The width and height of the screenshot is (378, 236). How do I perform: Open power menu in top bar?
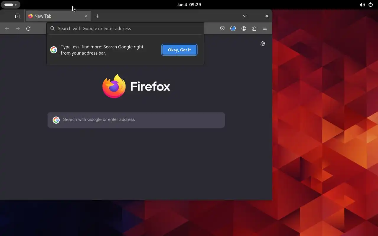(371, 5)
